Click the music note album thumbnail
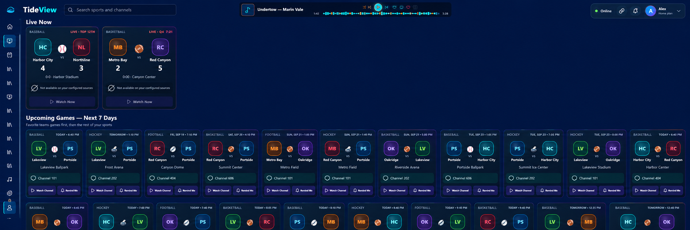Viewport: 690px width, 230px height. pos(248,10)
